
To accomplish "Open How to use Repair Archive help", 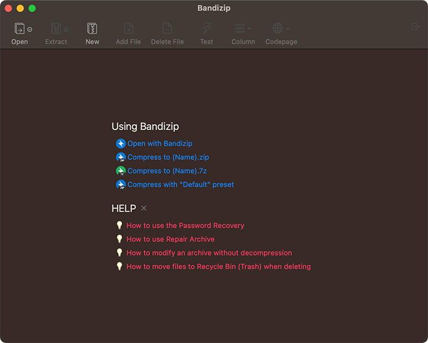I will [171, 240].
